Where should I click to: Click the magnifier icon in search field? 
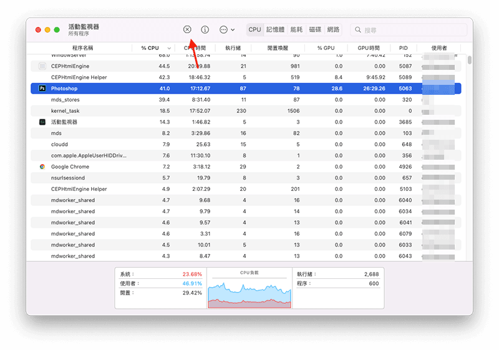(x=357, y=30)
